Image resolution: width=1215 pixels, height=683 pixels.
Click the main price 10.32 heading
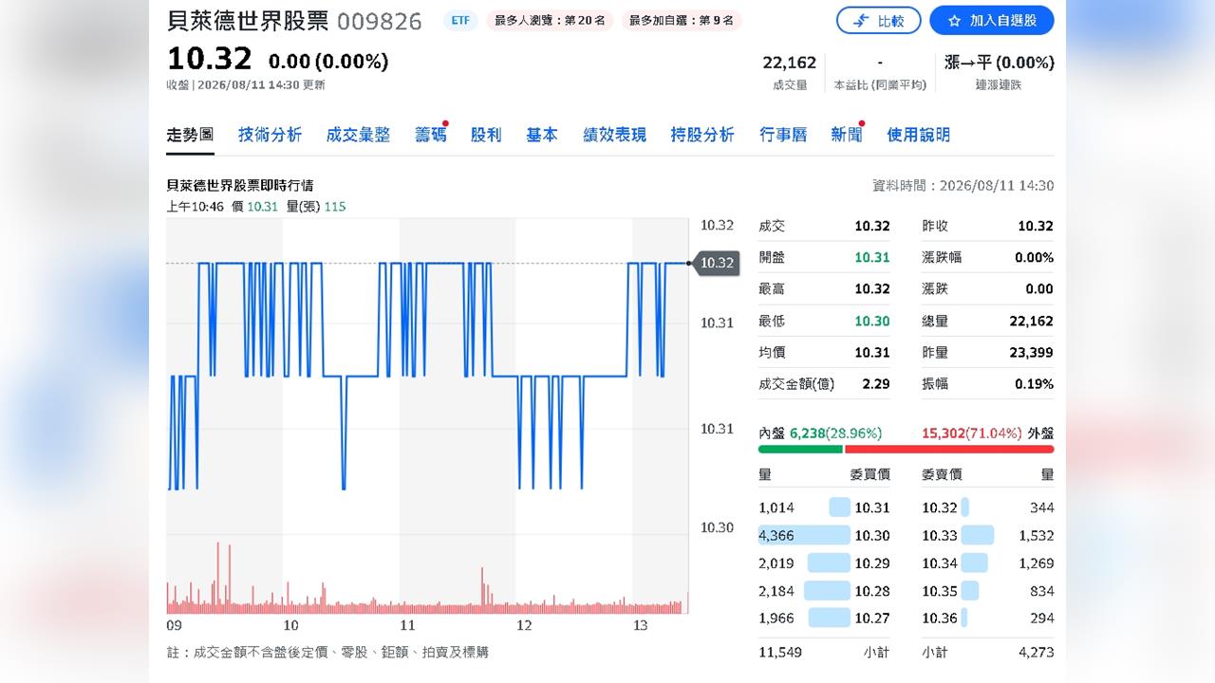(210, 59)
